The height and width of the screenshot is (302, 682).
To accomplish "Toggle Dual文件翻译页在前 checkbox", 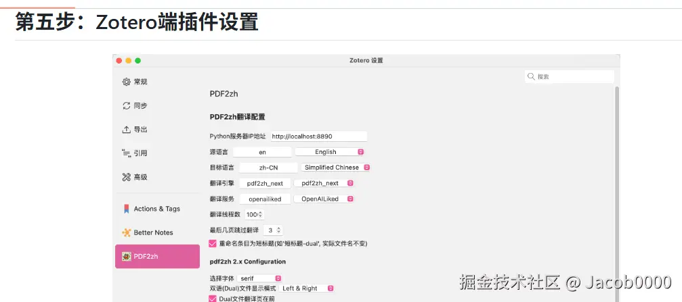I will click(x=213, y=299).
